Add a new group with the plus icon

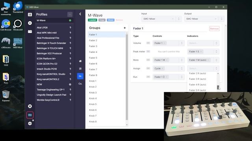(x=124, y=28)
